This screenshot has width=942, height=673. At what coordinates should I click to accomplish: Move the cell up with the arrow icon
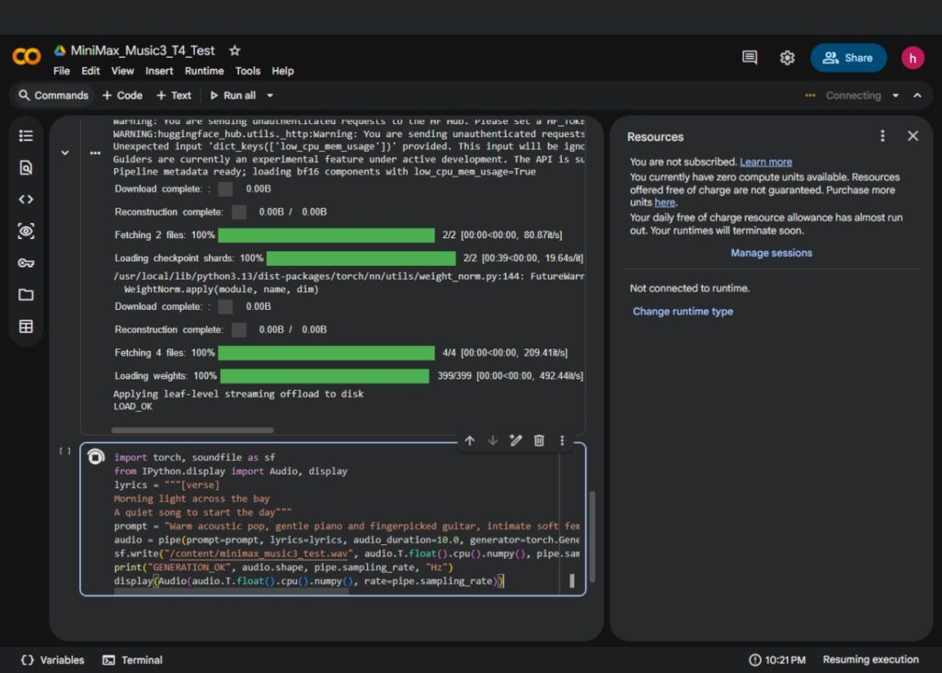[470, 440]
